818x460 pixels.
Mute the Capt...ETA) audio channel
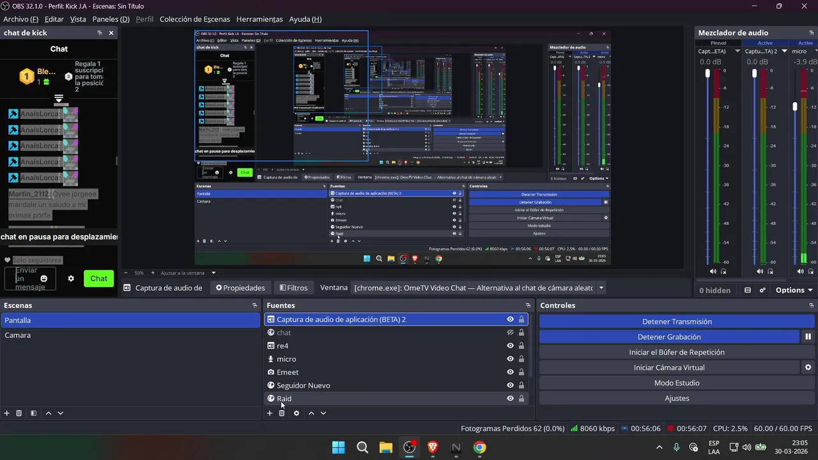(x=713, y=272)
